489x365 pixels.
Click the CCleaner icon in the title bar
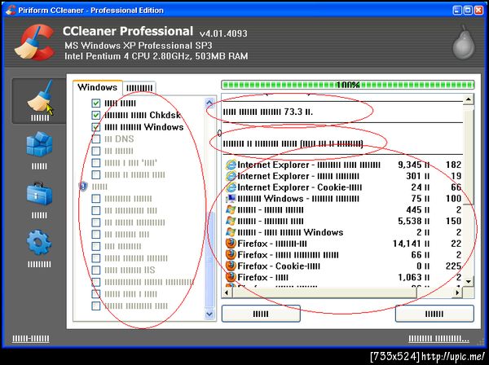click(11, 11)
